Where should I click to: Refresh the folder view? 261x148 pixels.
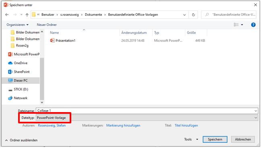(193, 15)
